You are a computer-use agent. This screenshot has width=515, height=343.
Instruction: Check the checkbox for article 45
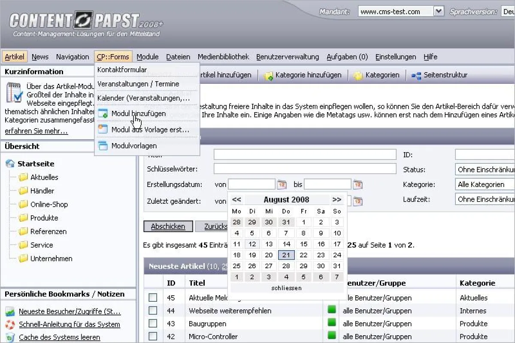pos(153,297)
